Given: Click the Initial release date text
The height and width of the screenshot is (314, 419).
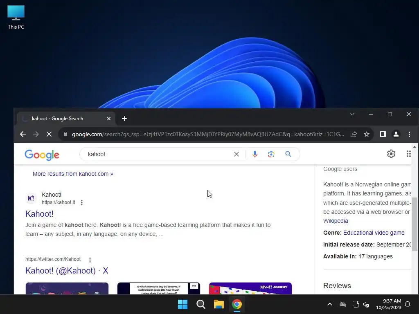Looking at the screenshot, I should pyautogui.click(x=367, y=244).
